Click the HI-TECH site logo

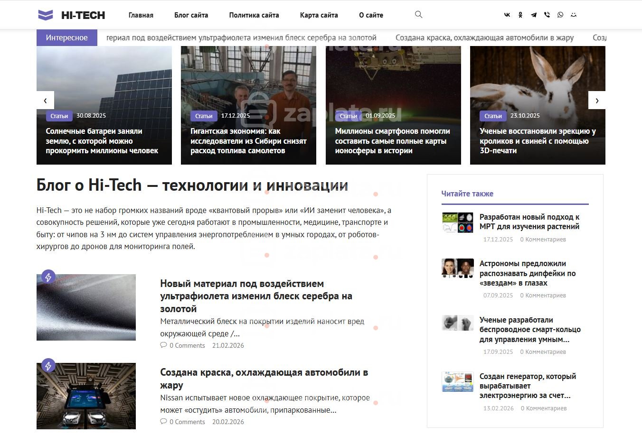pos(71,15)
